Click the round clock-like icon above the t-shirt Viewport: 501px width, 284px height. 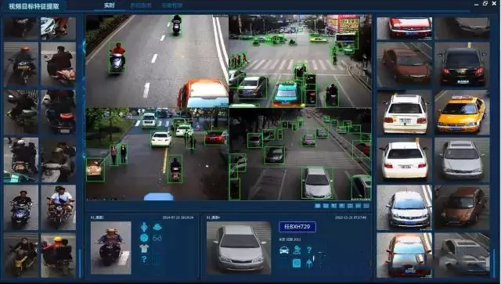[144, 238]
